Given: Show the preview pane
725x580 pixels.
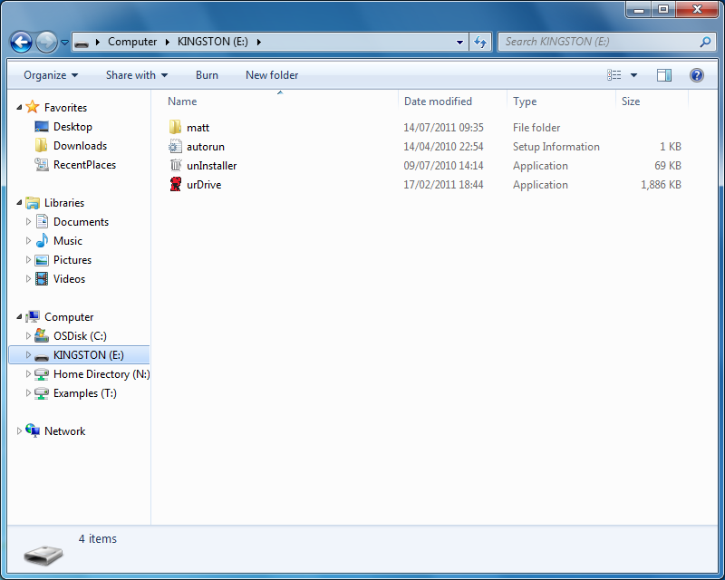Looking at the screenshot, I should 664,75.
